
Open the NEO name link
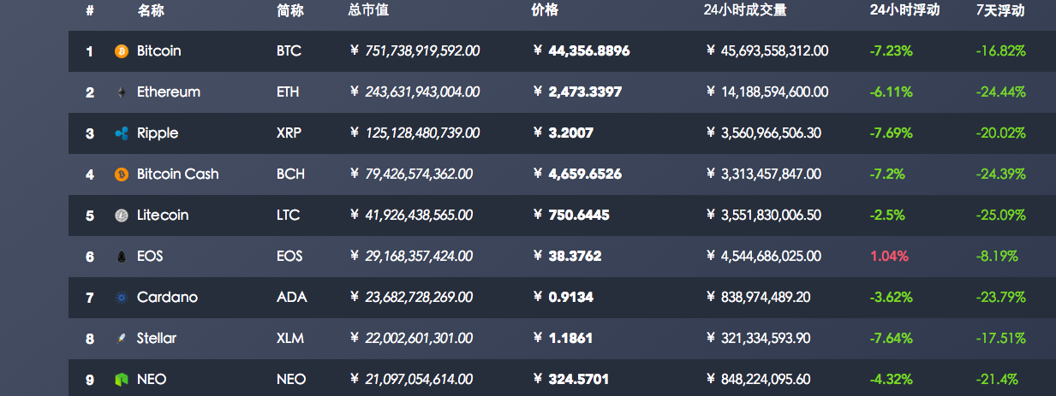pyautogui.click(x=152, y=380)
